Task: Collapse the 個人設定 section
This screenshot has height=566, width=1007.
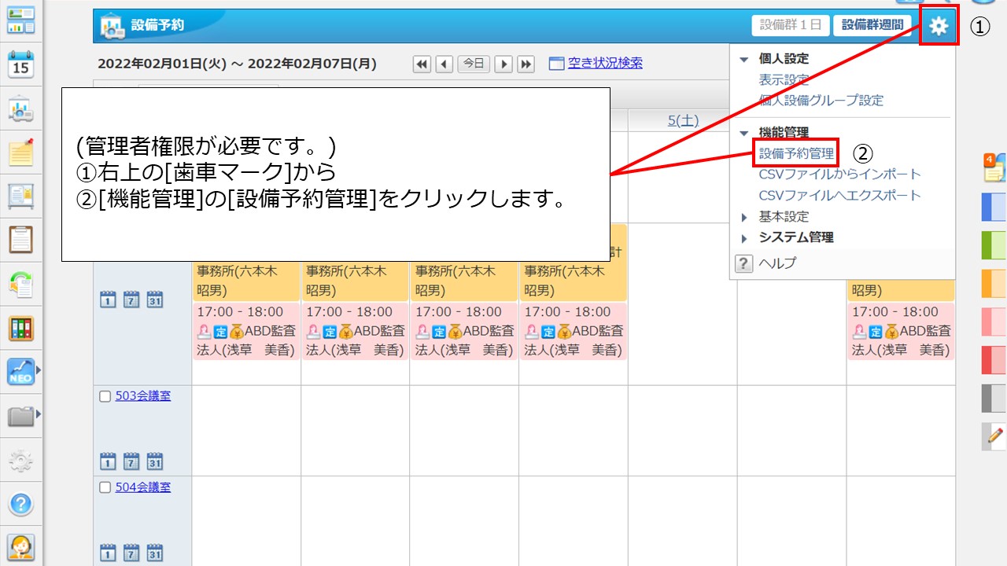Action: tap(744, 59)
